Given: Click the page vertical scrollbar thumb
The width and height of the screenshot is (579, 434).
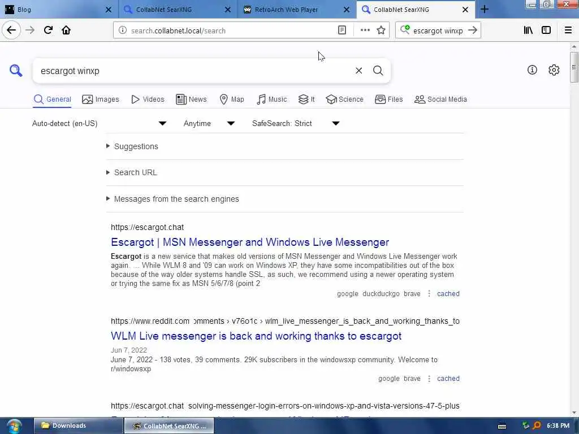Looking at the screenshot, I should coord(573,67).
